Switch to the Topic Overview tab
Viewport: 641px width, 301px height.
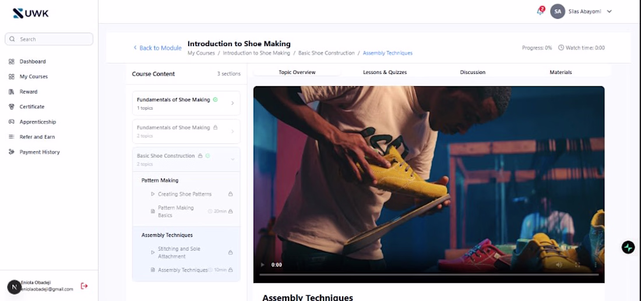(297, 72)
